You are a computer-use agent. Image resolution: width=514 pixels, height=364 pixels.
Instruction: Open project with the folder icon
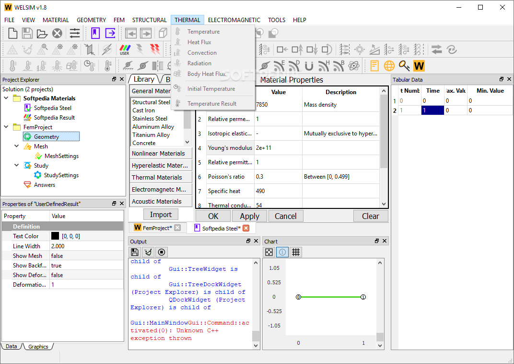tap(42, 33)
